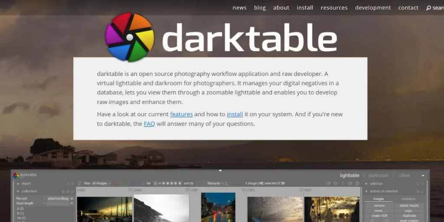Image resolution: width=444 pixels, height=222 pixels.
Task: Select install in the top navigation
Action: tap(305, 8)
